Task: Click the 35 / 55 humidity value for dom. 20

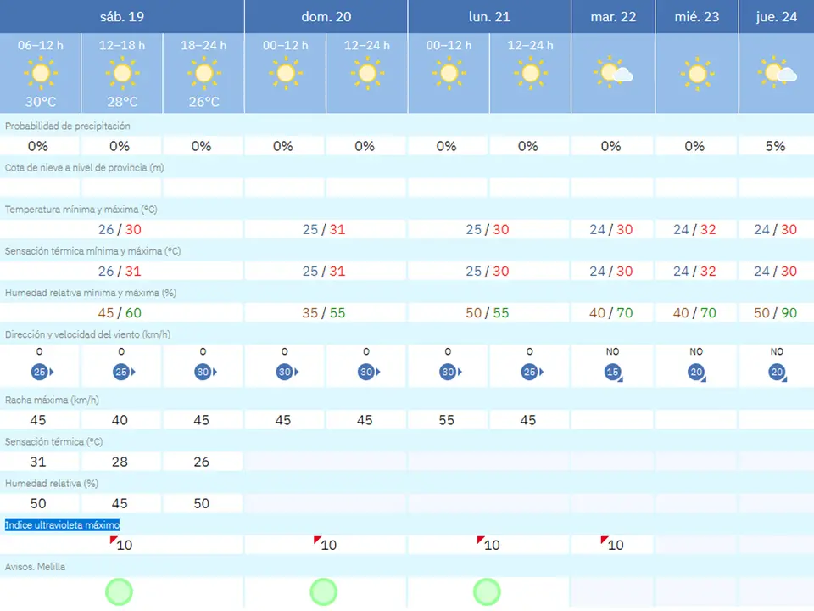Action: point(324,313)
